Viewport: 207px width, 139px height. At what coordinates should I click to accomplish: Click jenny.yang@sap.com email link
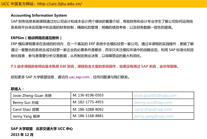pos(153,116)
